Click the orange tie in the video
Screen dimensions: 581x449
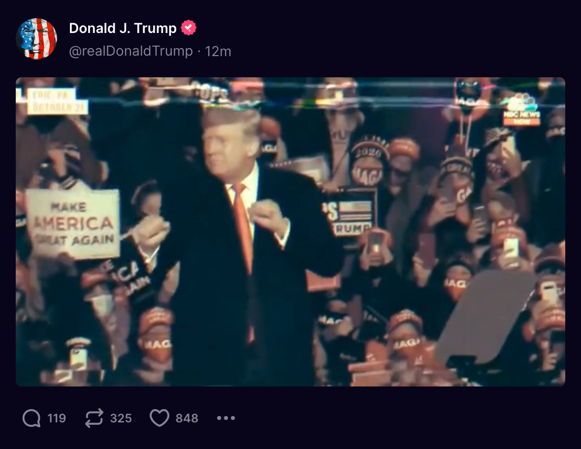coord(243,241)
